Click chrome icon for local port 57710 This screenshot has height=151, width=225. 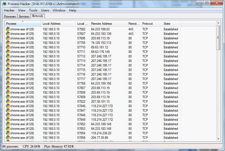8,47
